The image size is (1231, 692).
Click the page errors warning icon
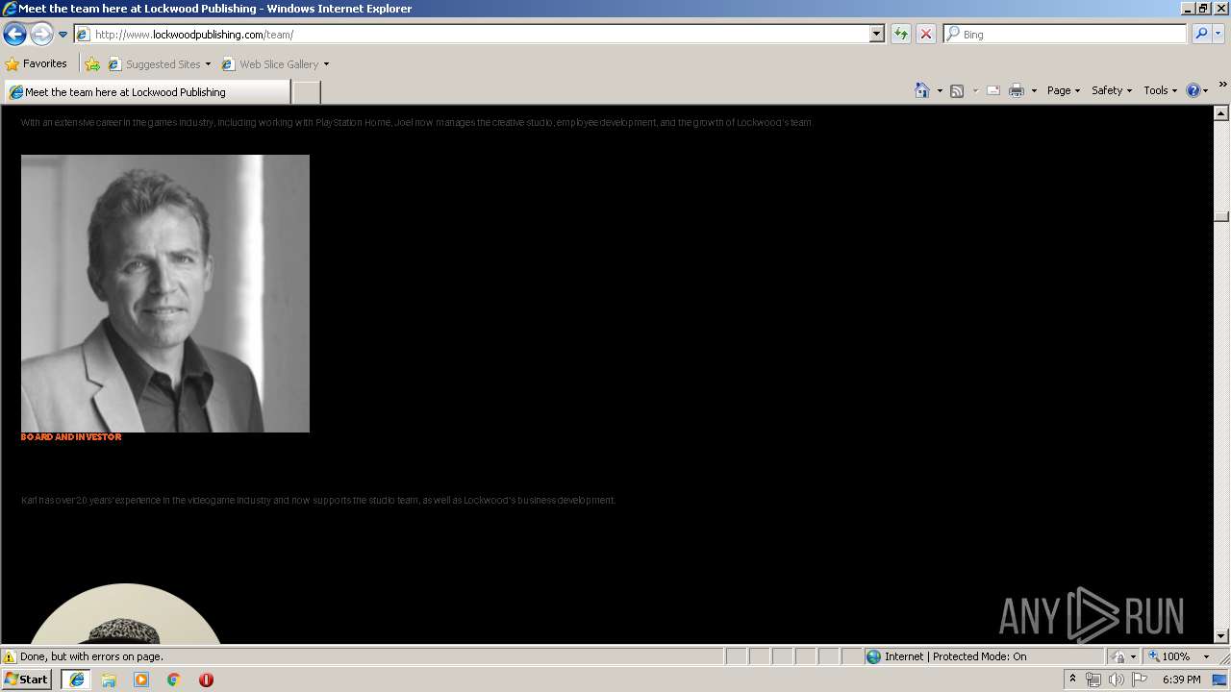[10, 656]
